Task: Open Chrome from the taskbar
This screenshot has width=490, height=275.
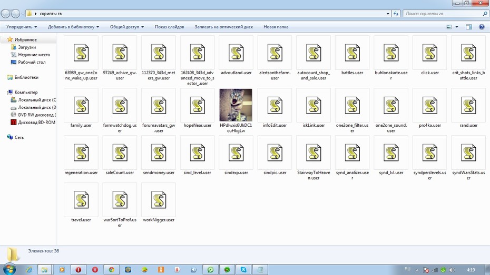Action: pyautogui.click(x=112, y=270)
